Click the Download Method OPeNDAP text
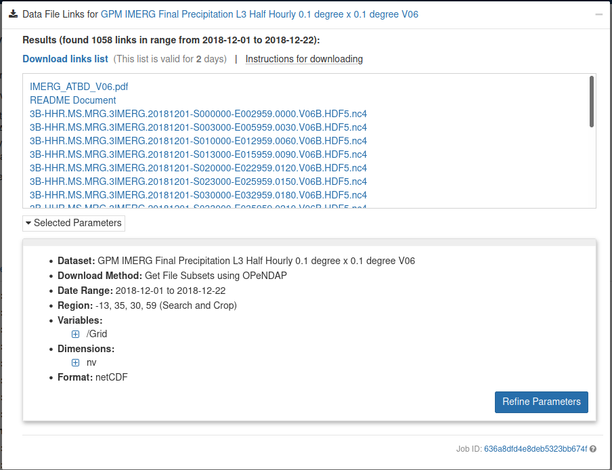This screenshot has height=470, width=612. 172,276
